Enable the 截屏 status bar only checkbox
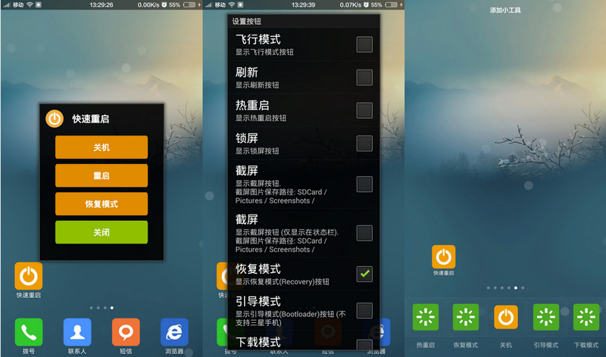The image size is (606, 357). pos(364,233)
